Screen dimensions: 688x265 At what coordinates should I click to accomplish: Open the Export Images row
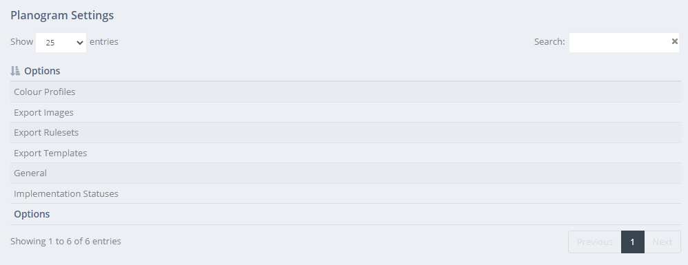click(346, 113)
